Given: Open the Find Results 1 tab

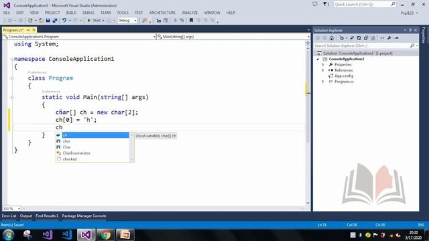Looking at the screenshot, I should click(x=47, y=216).
